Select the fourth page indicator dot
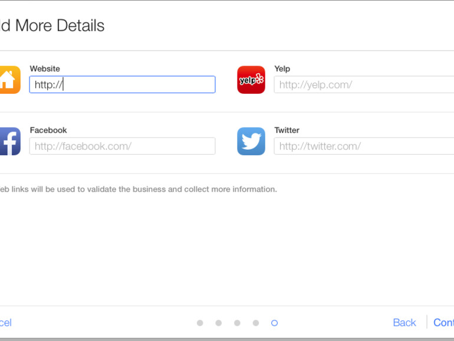This screenshot has height=341, width=454. coord(256,323)
